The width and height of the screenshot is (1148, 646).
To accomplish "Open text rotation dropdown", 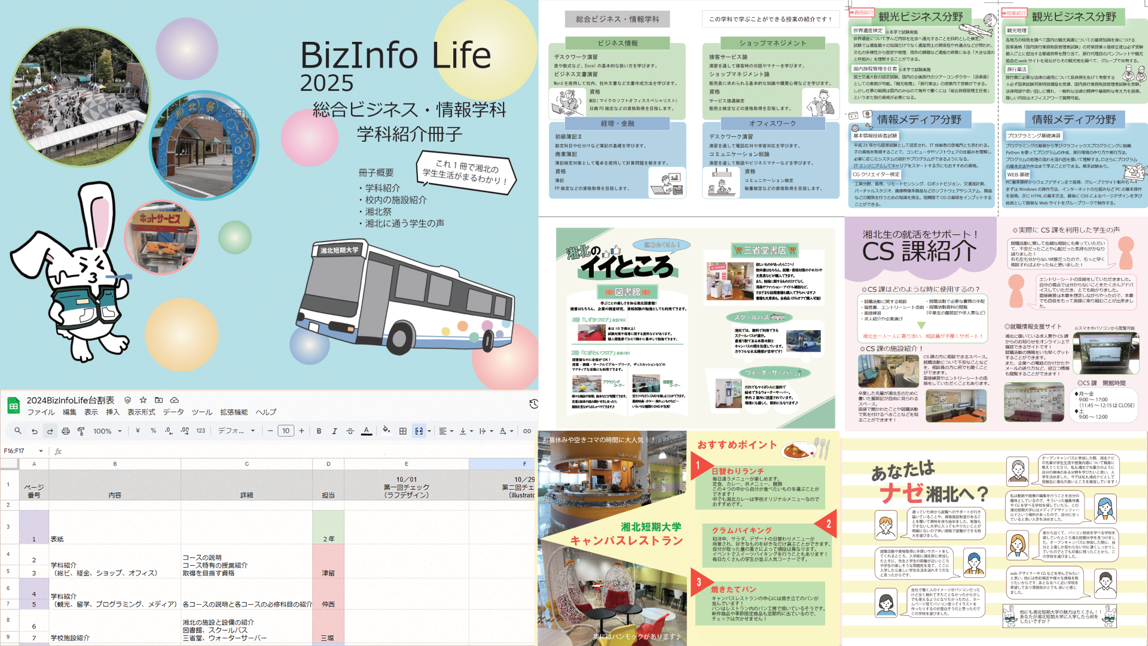I will click(x=506, y=431).
